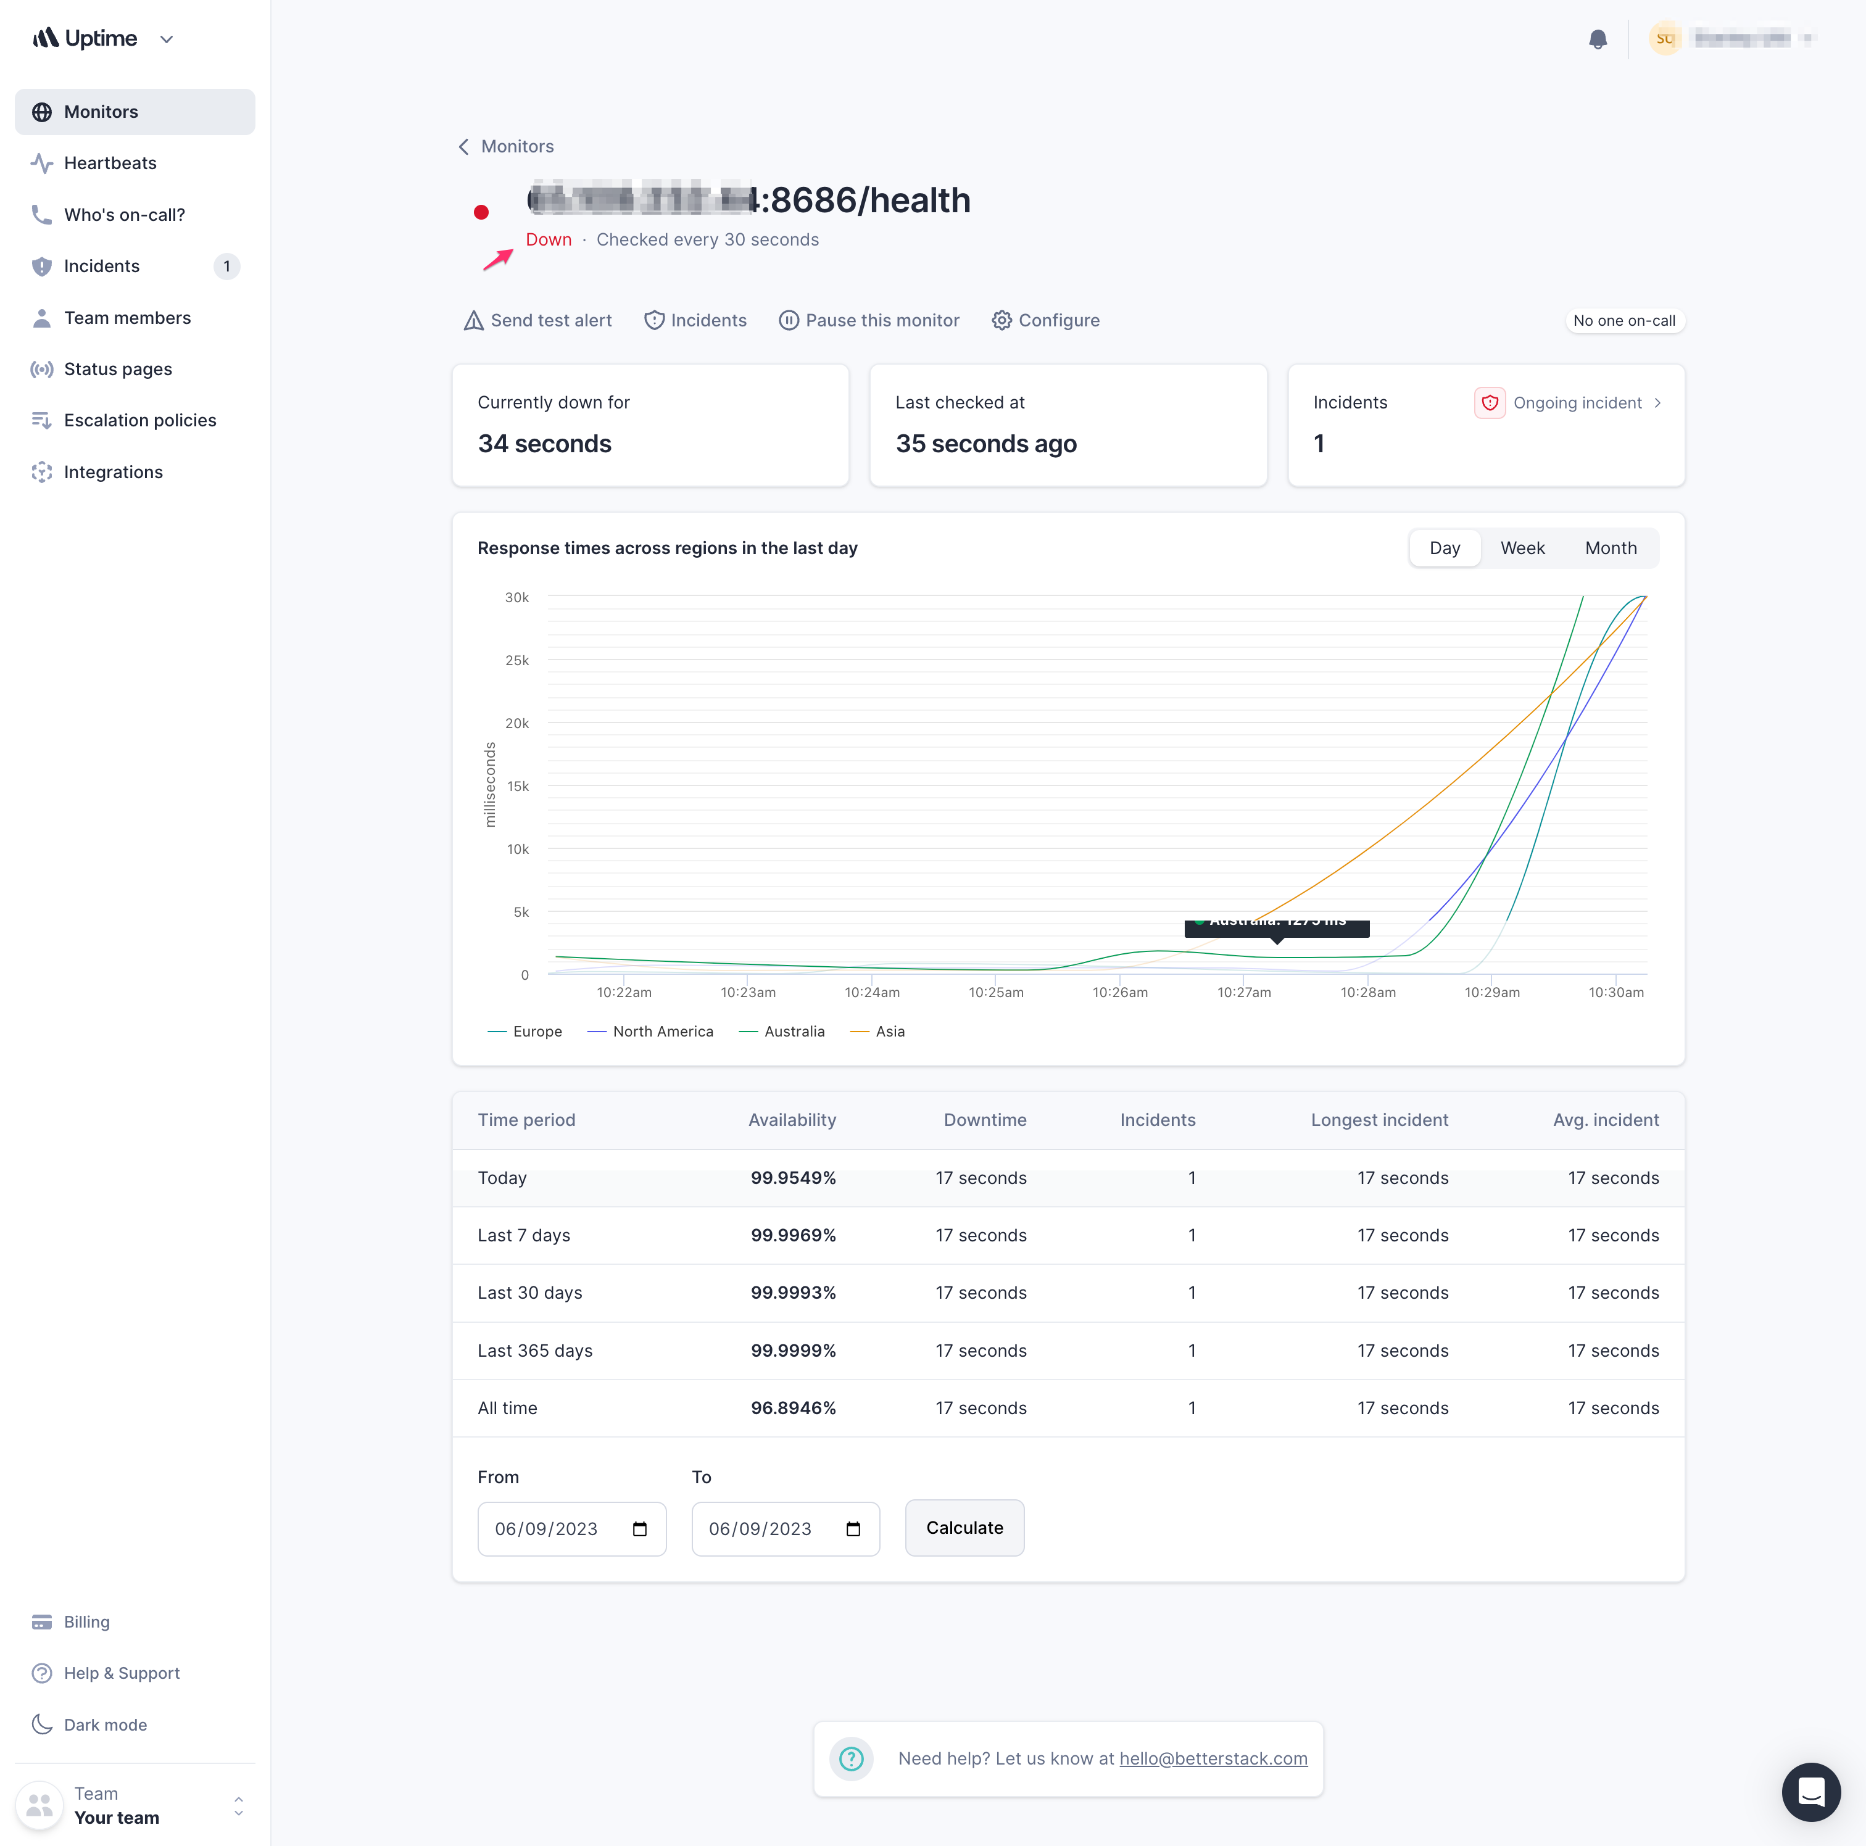Viewport: 1866px width, 1846px height.
Task: Click the chevron next to Ongoing incident
Action: [1657, 403]
